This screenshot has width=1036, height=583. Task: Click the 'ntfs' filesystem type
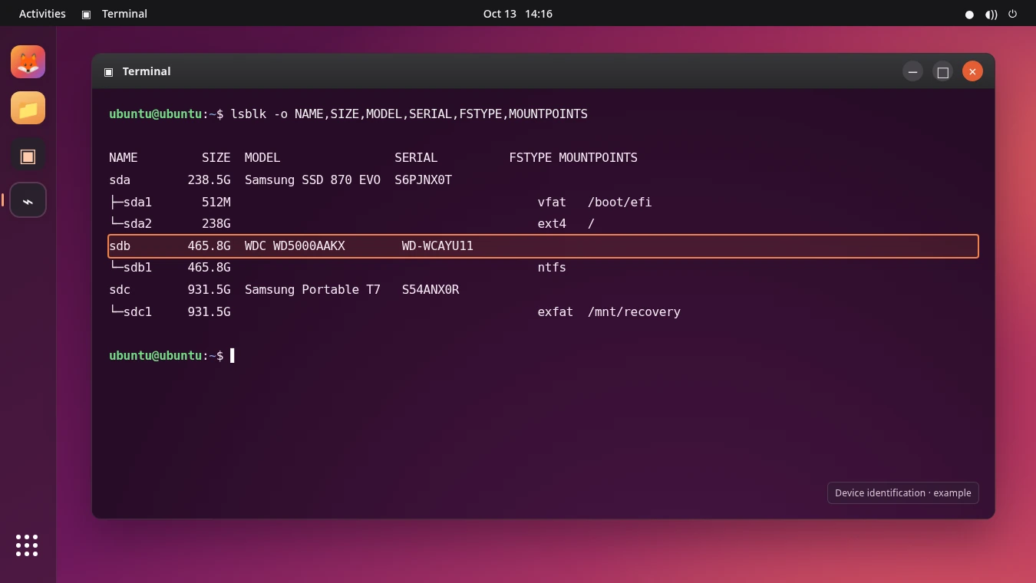(x=552, y=267)
